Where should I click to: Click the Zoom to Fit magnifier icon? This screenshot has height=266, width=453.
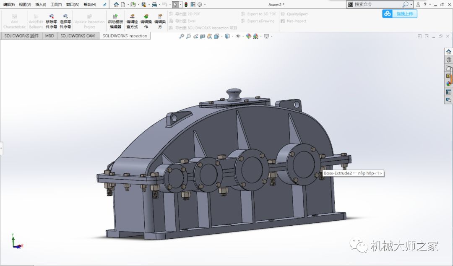pos(182,37)
